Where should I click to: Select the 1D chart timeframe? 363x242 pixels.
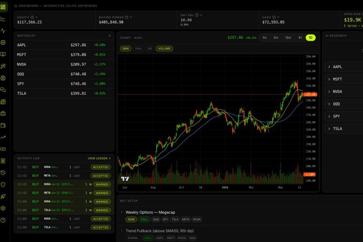click(x=311, y=37)
